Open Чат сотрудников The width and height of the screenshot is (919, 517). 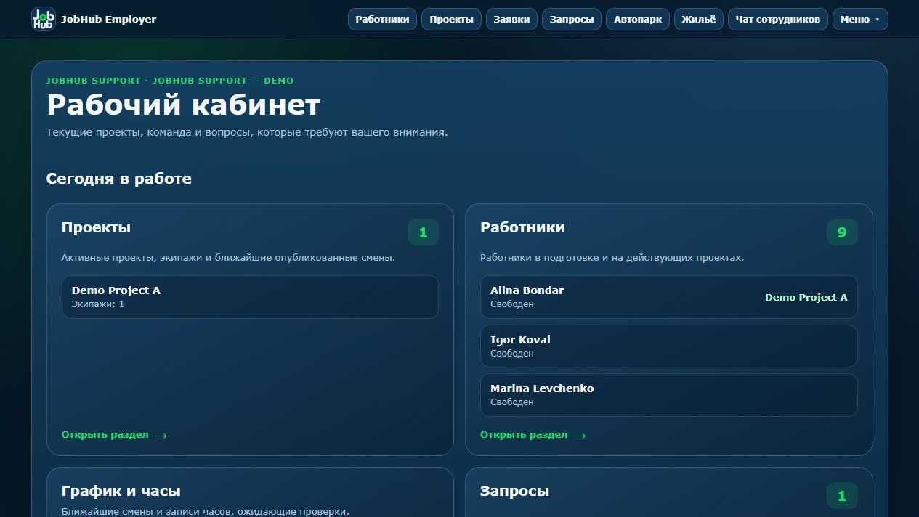pyautogui.click(x=777, y=20)
